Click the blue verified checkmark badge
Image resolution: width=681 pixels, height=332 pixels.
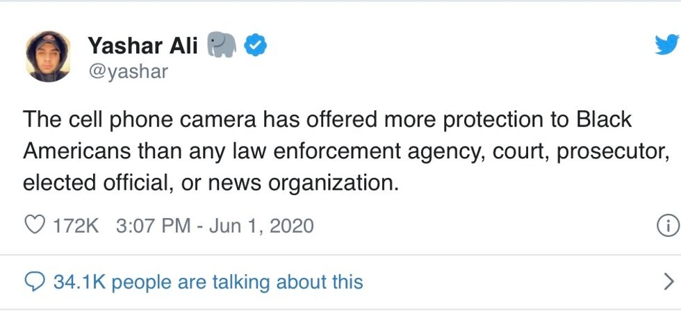[256, 47]
